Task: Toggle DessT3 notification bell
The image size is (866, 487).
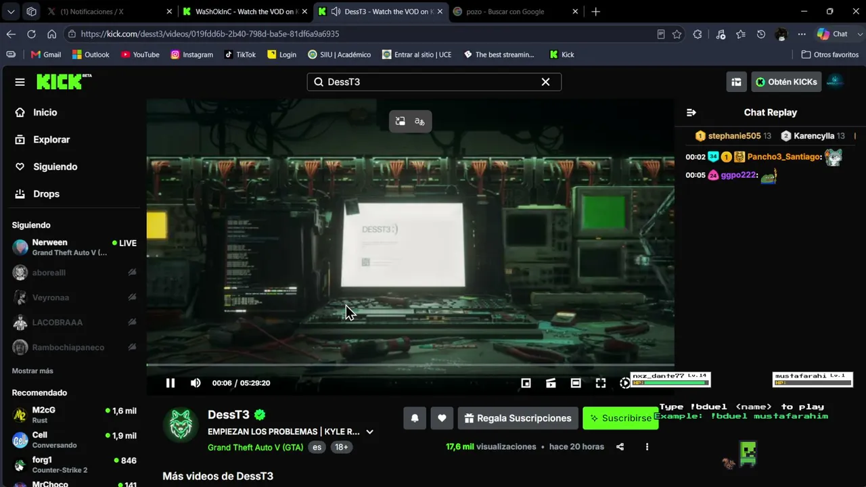Action: pyautogui.click(x=415, y=418)
